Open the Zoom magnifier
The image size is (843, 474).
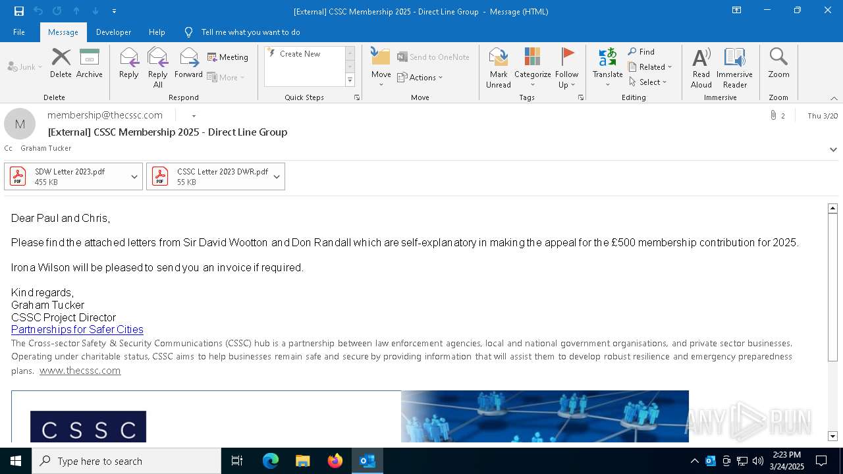coord(778,63)
